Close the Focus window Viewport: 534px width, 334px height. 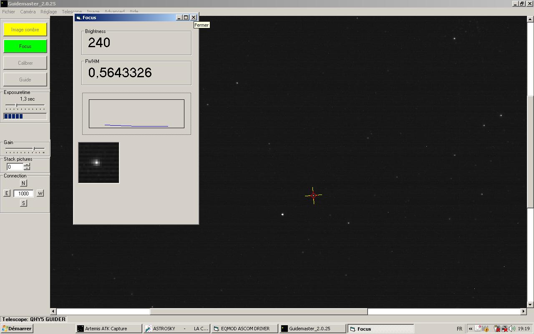[194, 18]
